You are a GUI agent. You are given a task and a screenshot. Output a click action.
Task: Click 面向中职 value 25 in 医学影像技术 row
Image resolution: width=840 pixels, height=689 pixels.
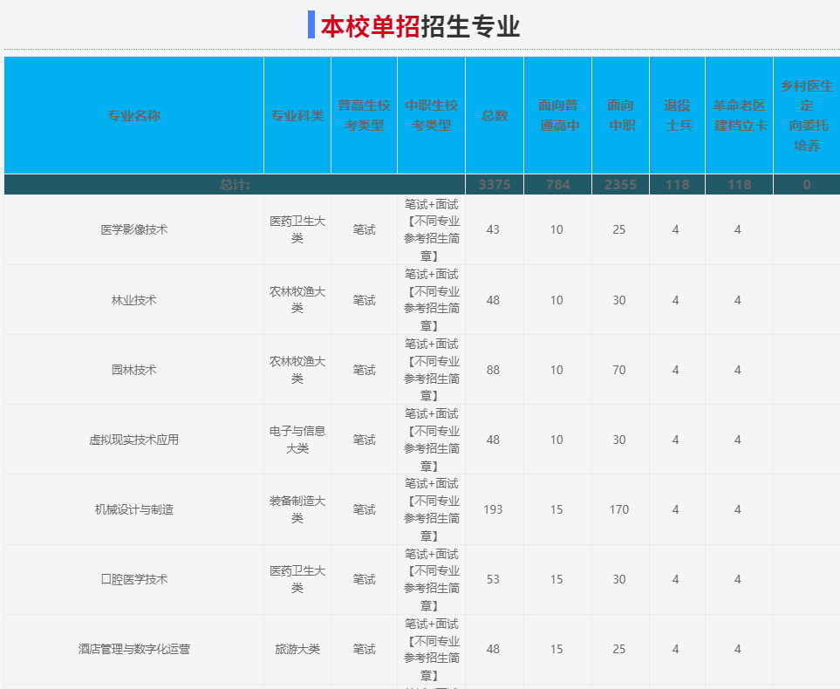click(618, 229)
